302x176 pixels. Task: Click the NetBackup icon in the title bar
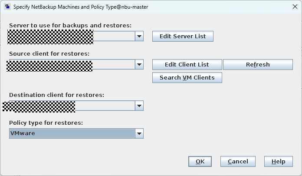[x=7, y=7]
